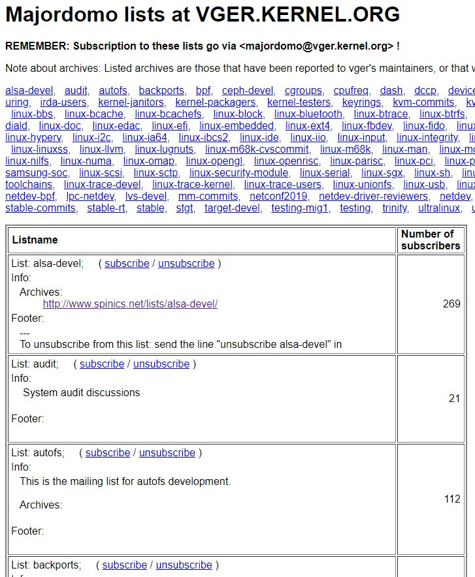Unsubscribe from the alsa-devel list
The width and height of the screenshot is (475, 577).
click(186, 264)
